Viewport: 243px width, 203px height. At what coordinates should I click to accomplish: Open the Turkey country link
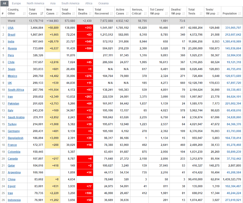point(12,124)
